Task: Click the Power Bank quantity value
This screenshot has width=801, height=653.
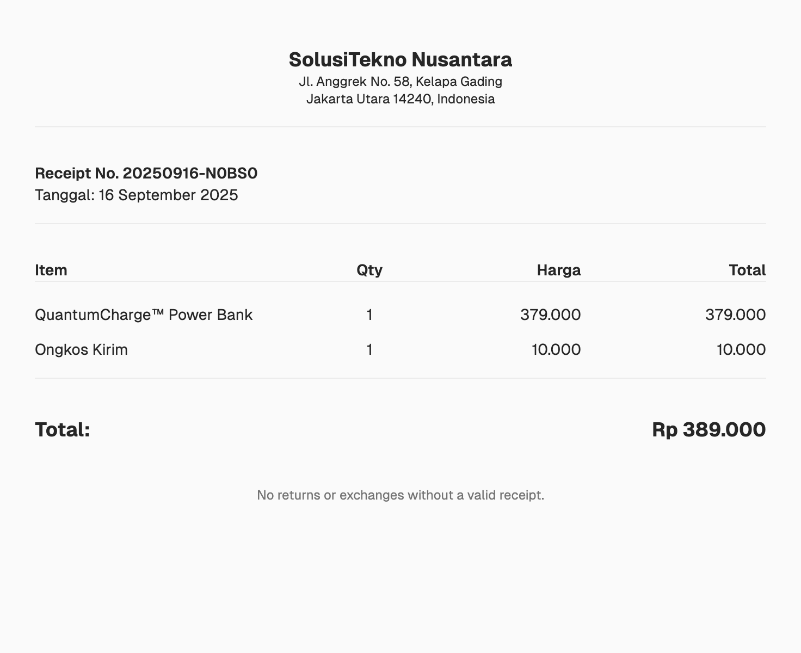Action: coord(369,315)
